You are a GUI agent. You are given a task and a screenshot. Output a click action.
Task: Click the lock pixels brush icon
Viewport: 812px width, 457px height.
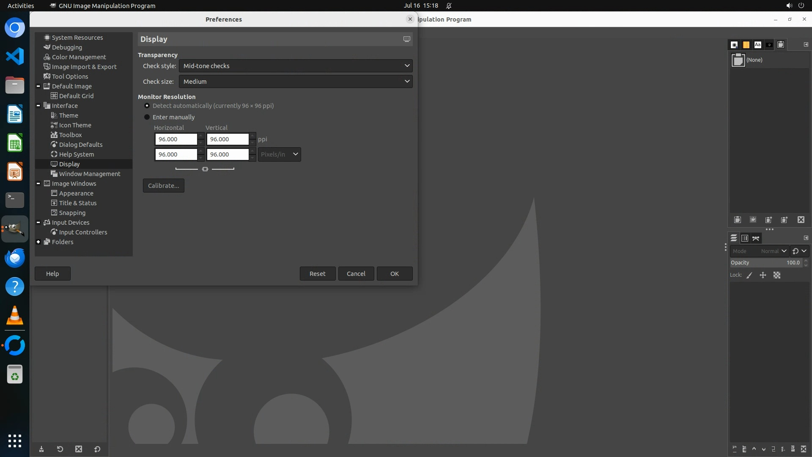[x=749, y=275]
